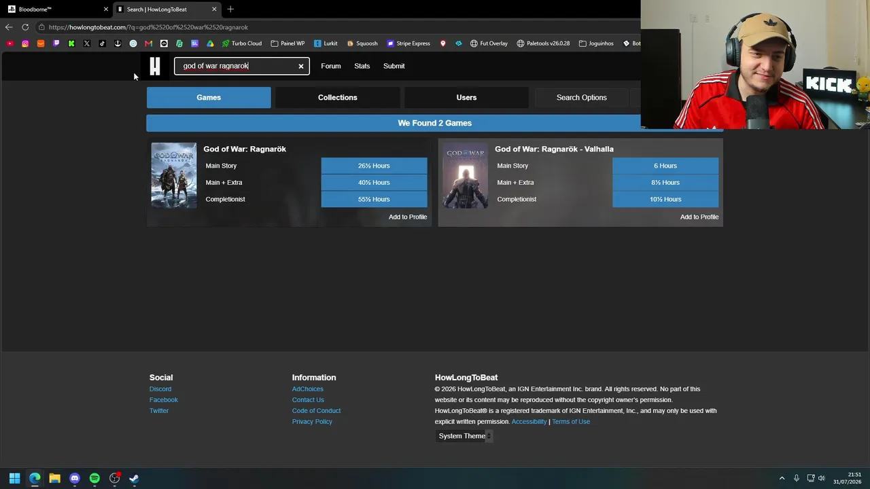Open Microsoft Edge from the taskbar
The height and width of the screenshot is (489, 870).
point(35,478)
